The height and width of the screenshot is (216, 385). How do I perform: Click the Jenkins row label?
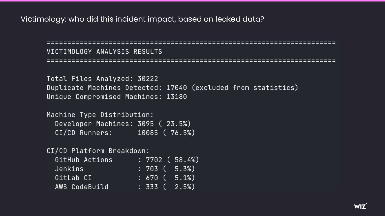click(x=69, y=169)
